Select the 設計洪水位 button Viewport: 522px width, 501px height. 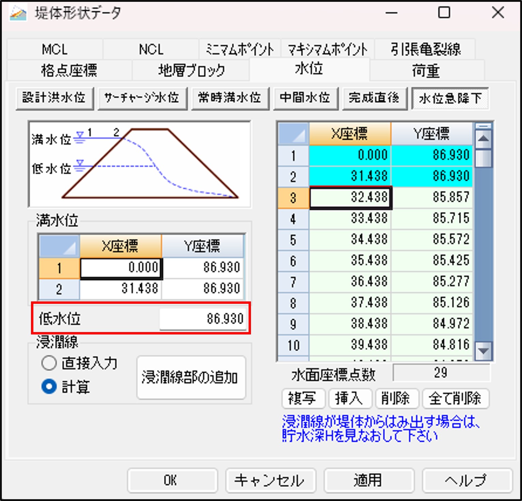[x=54, y=98]
